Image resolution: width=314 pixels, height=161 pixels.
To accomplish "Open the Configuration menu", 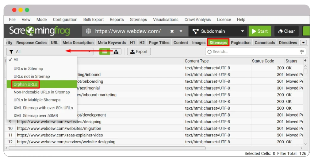I will point(65,20).
